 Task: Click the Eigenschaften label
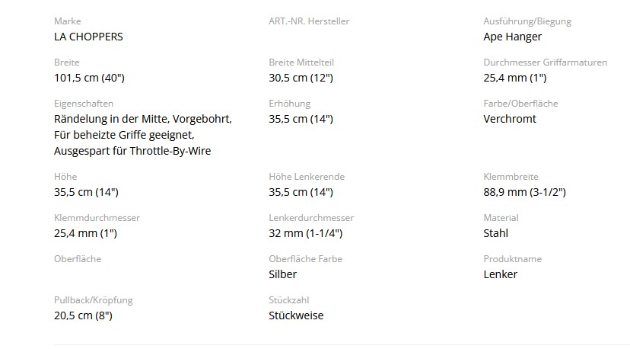point(84,104)
